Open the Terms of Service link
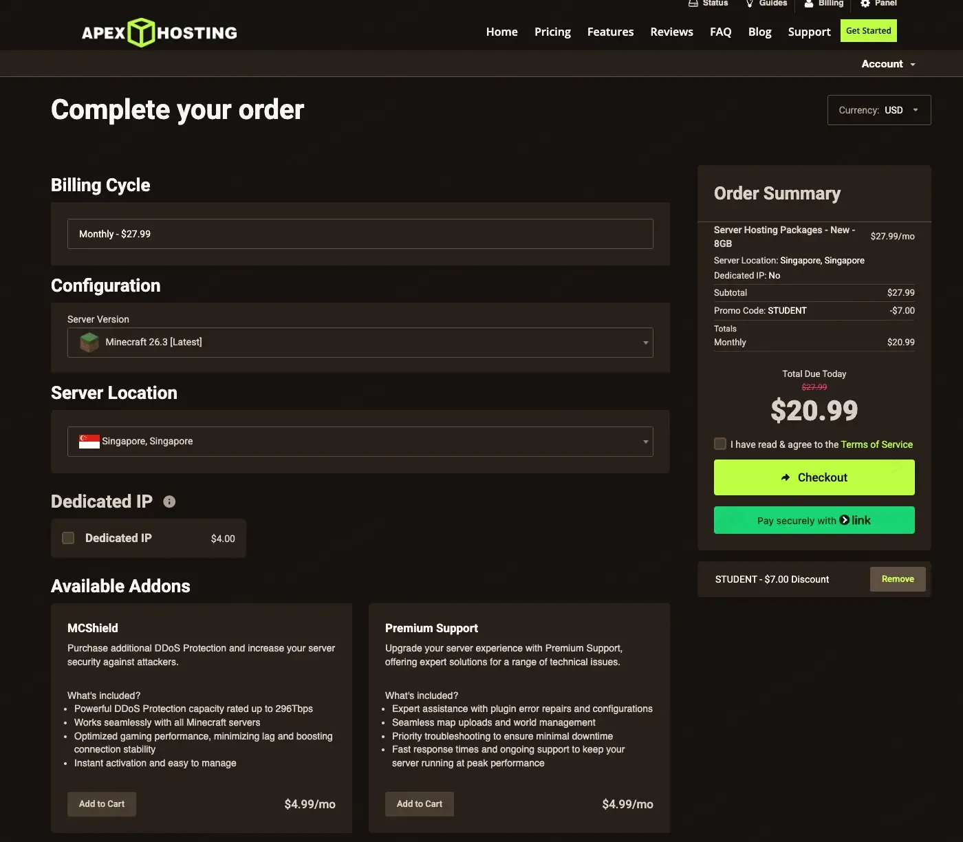Screen dimensions: 963x842 click(877, 444)
